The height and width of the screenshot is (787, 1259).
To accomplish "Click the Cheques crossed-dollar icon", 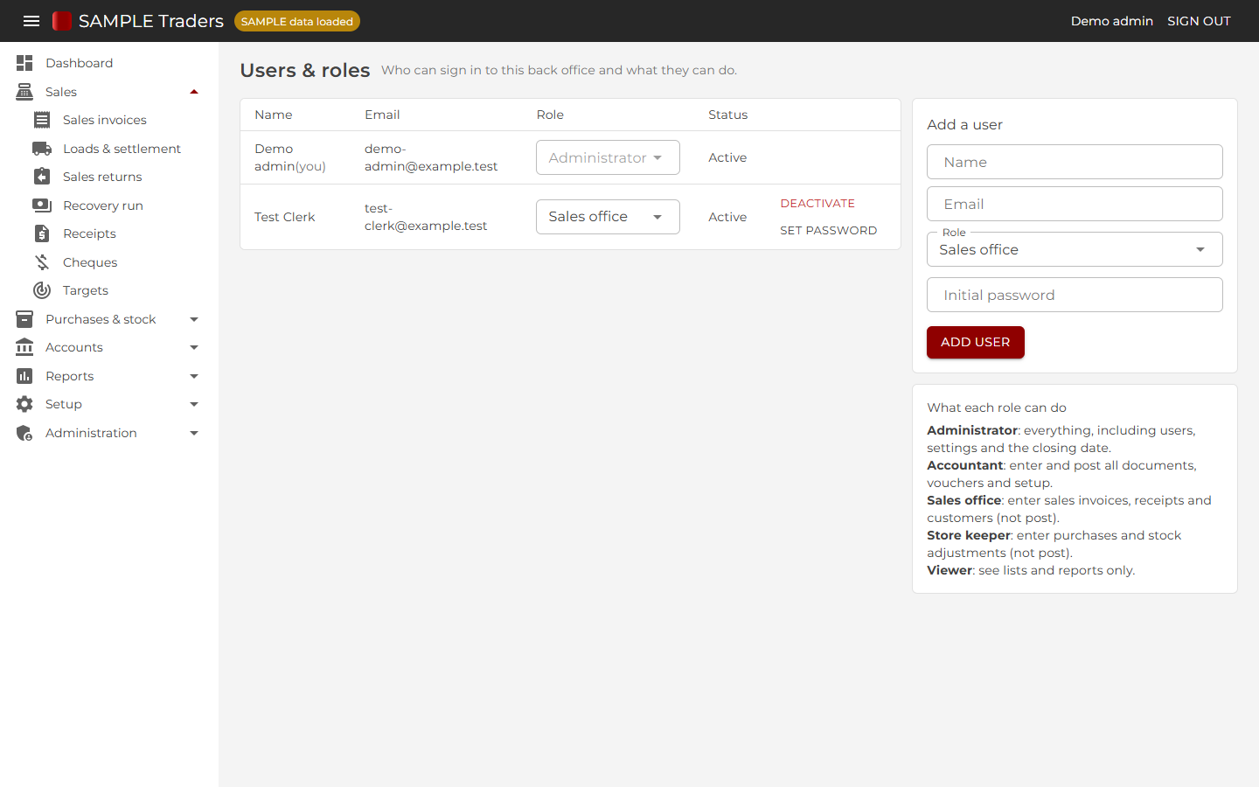I will pos(42,262).
